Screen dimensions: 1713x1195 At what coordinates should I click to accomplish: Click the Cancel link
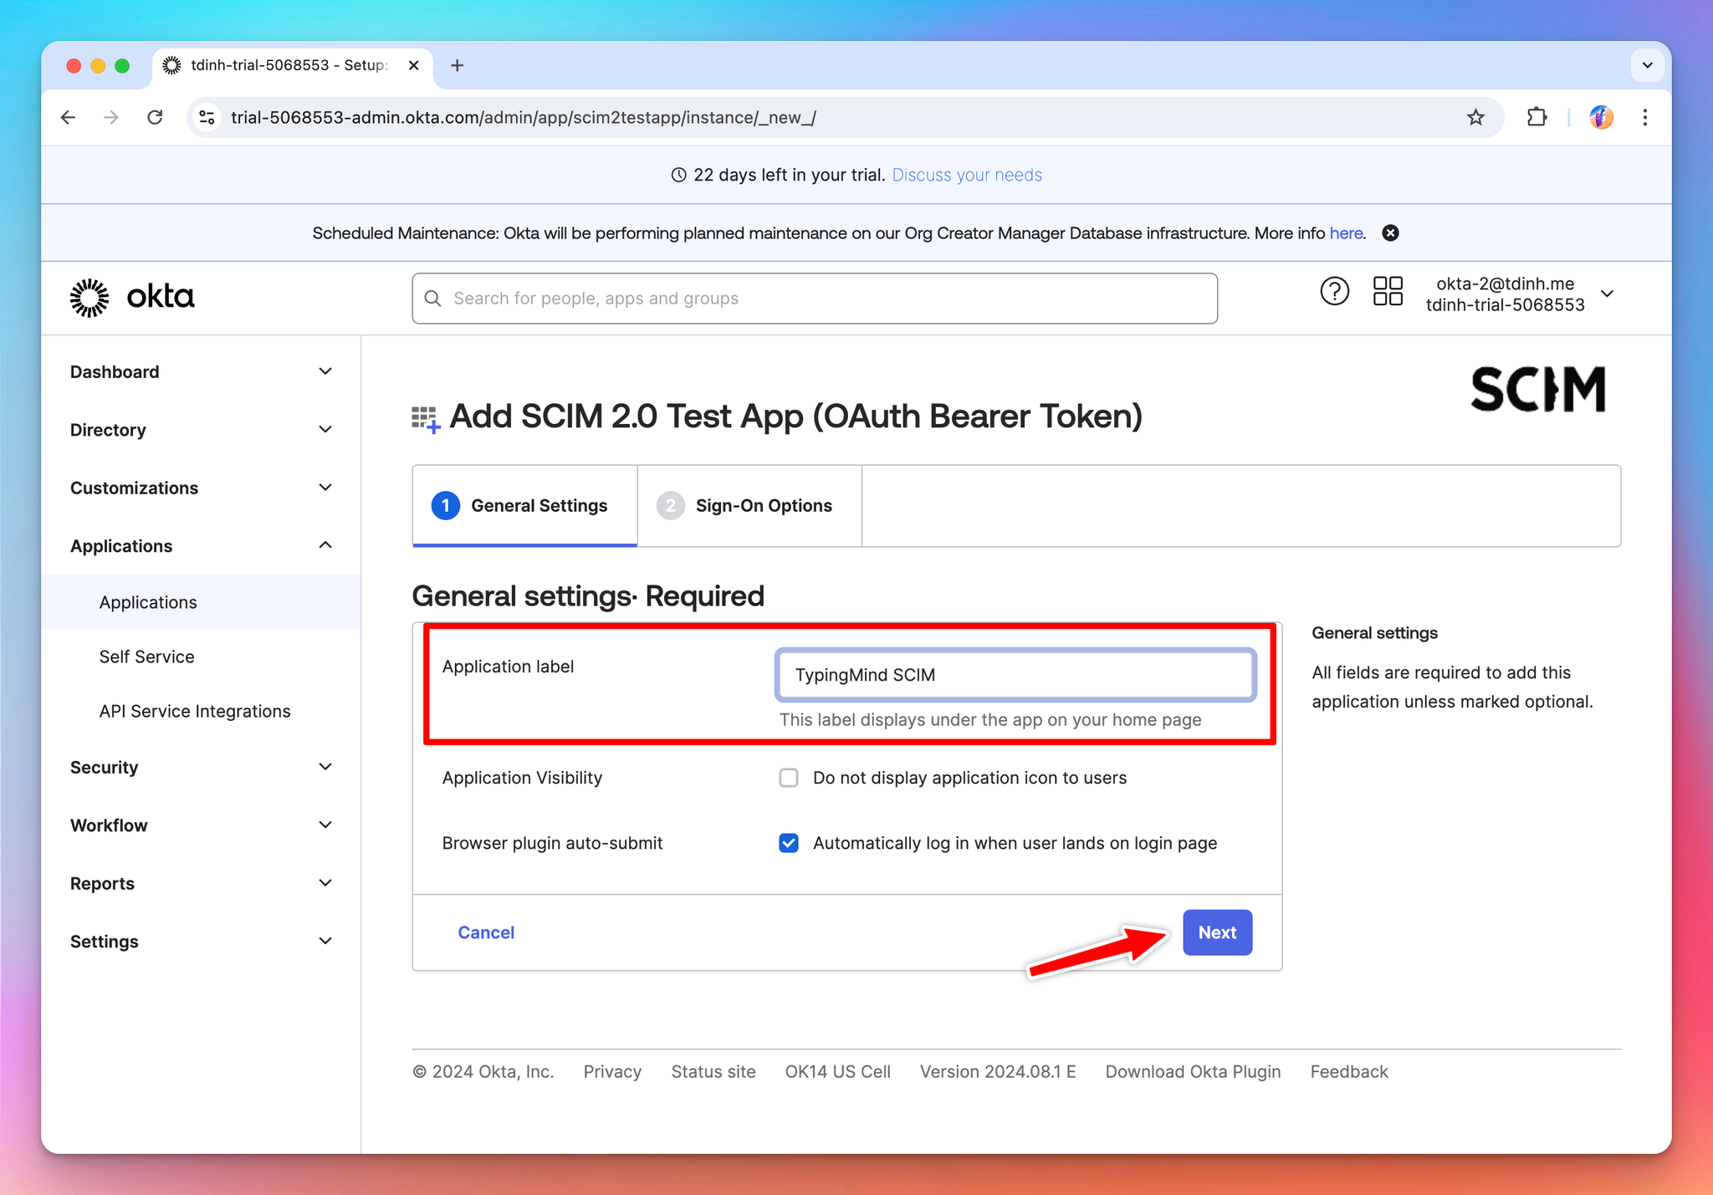coord(486,932)
